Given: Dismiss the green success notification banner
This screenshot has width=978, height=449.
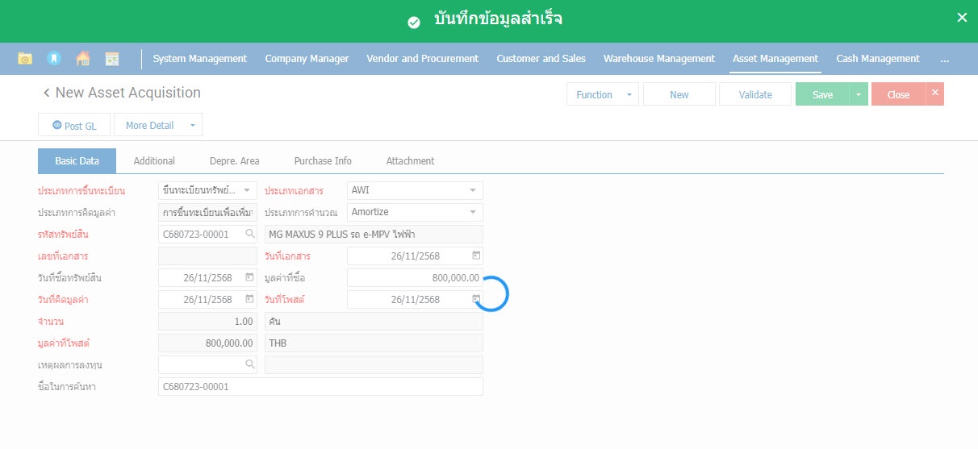Looking at the screenshot, I should [x=962, y=17].
